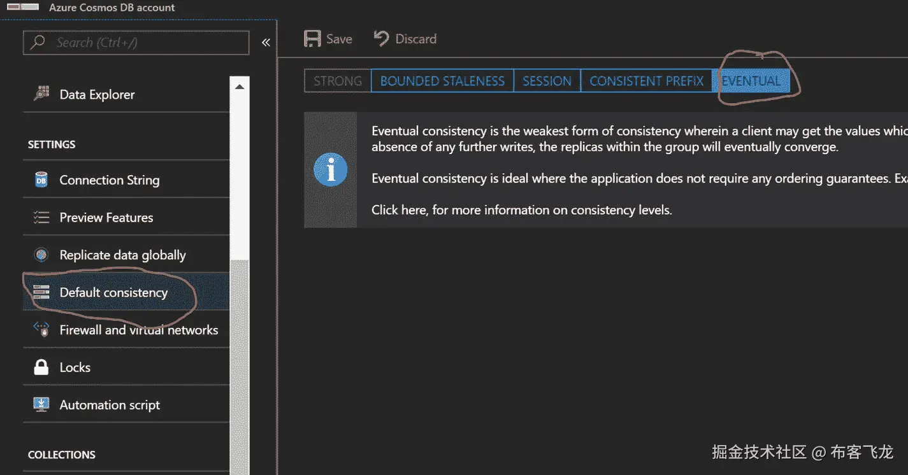This screenshot has height=475, width=908.
Task: Click the Automation script download icon
Action: tap(41, 405)
